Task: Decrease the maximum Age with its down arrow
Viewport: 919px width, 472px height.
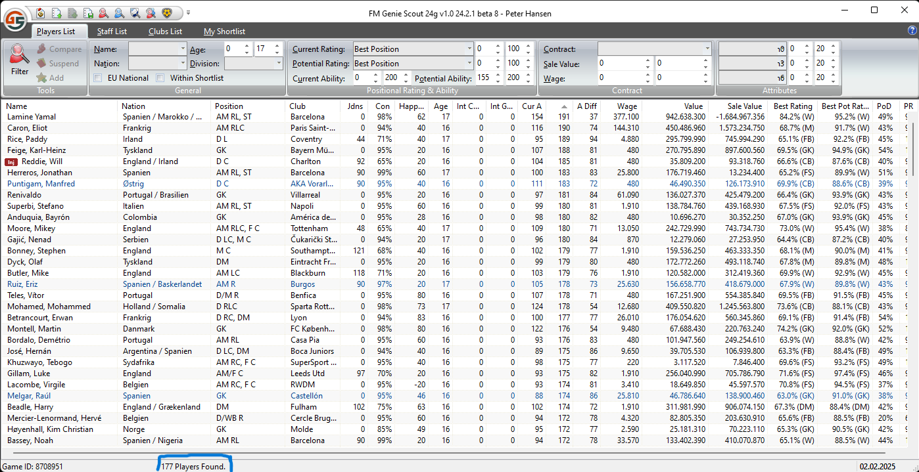Action: pyautogui.click(x=277, y=53)
